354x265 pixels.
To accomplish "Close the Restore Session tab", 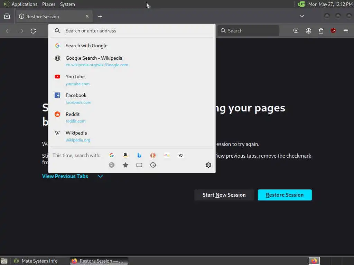I will click(87, 16).
